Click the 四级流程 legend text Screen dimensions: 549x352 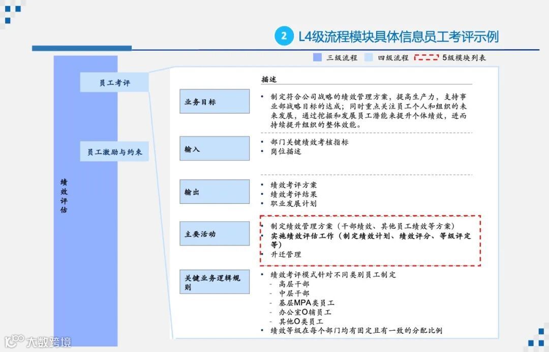point(393,58)
